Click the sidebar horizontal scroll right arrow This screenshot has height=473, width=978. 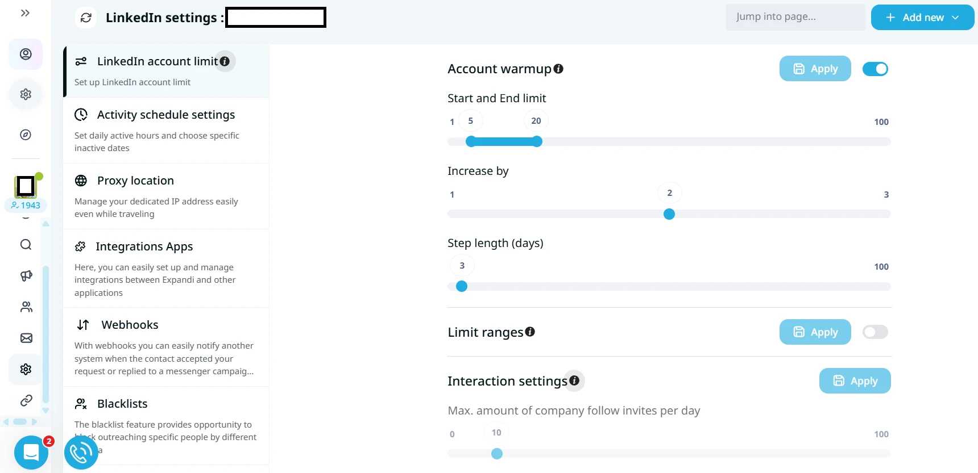35,422
